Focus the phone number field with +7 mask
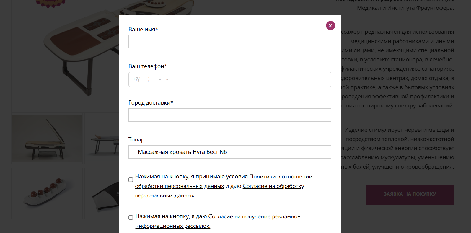Image resolution: width=471 pixels, height=233 pixels. pyautogui.click(x=229, y=79)
